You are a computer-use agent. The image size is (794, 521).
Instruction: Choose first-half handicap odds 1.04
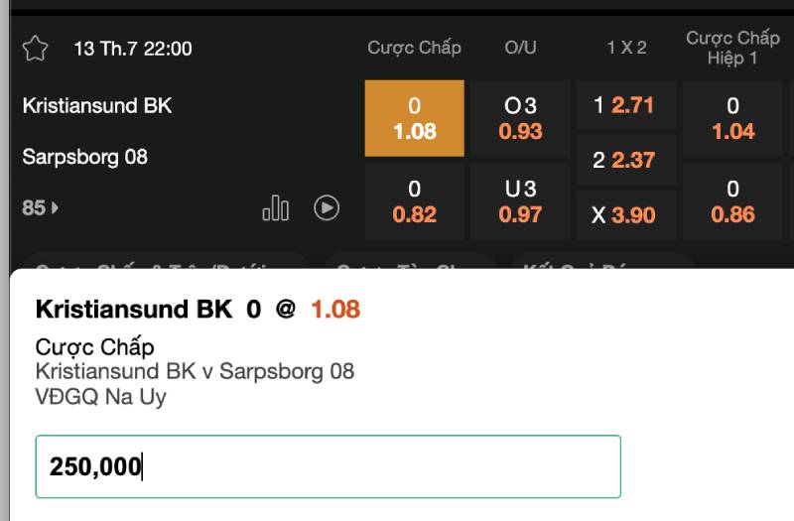tap(732, 119)
